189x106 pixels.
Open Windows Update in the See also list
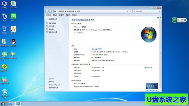click(54, 85)
